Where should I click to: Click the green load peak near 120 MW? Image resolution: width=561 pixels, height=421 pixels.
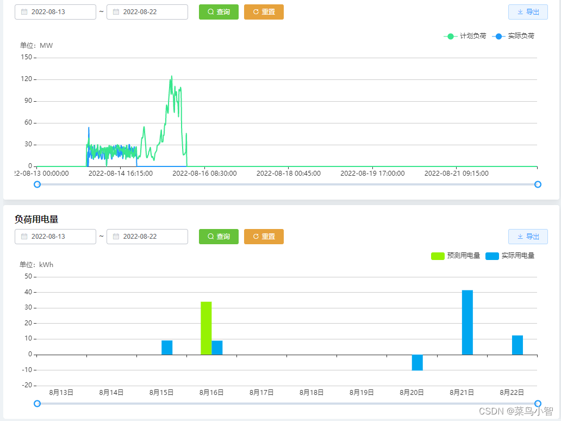click(171, 77)
